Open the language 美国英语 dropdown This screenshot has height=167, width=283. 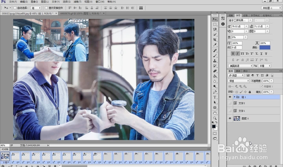241,66
